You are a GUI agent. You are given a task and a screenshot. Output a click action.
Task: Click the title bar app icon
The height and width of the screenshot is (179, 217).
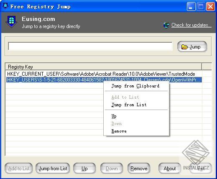tap(5, 6)
